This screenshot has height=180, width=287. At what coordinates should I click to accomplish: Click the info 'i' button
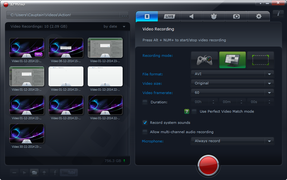278,14
